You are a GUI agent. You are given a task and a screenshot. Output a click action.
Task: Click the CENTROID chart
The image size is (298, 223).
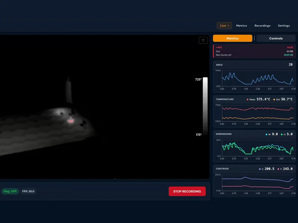[x=257, y=183]
